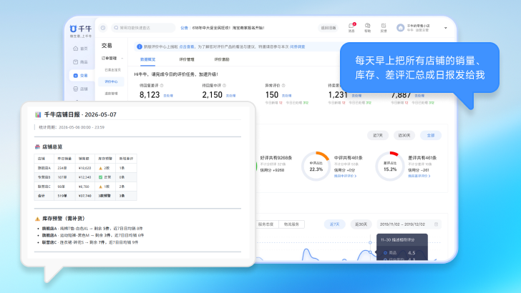Go to 首页 in the left sidebar
Viewport: 521px width, 293px height.
tap(80, 49)
